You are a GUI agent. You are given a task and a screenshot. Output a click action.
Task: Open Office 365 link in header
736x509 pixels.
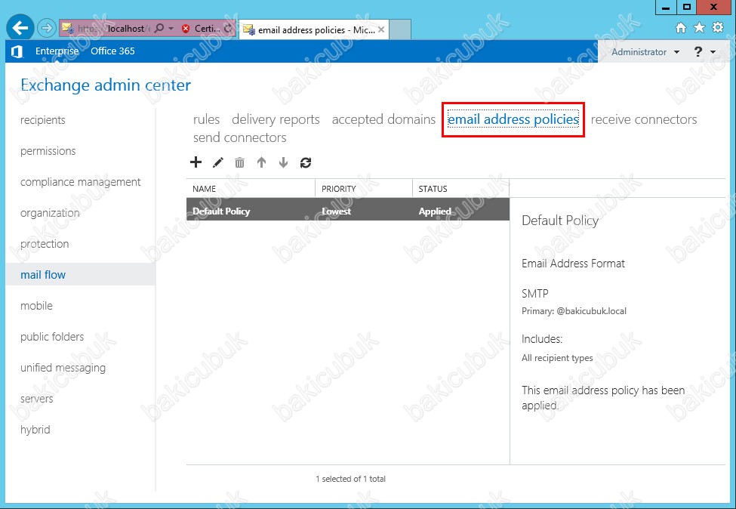112,51
